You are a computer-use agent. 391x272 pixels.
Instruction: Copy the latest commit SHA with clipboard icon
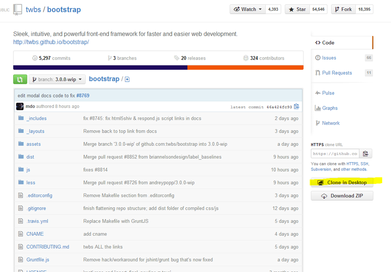296,106
